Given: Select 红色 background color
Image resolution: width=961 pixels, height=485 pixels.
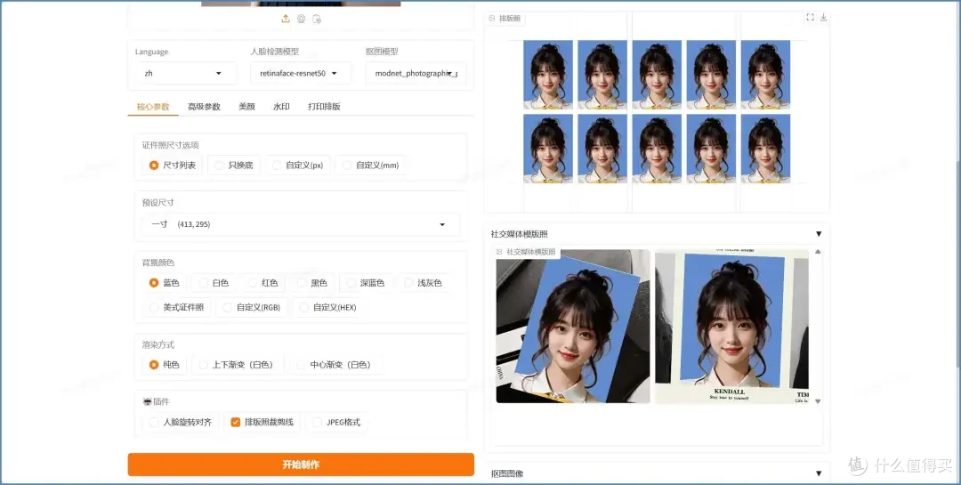Looking at the screenshot, I should point(262,283).
